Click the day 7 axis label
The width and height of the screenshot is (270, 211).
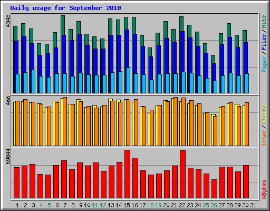click(65, 205)
